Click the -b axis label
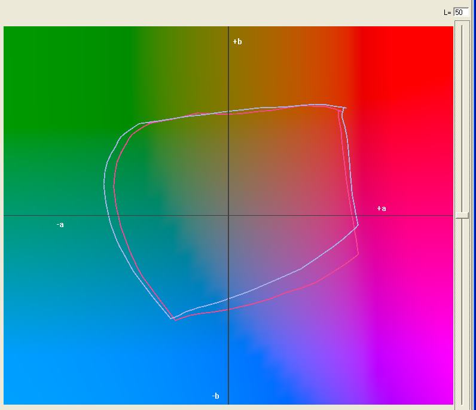 click(x=215, y=396)
